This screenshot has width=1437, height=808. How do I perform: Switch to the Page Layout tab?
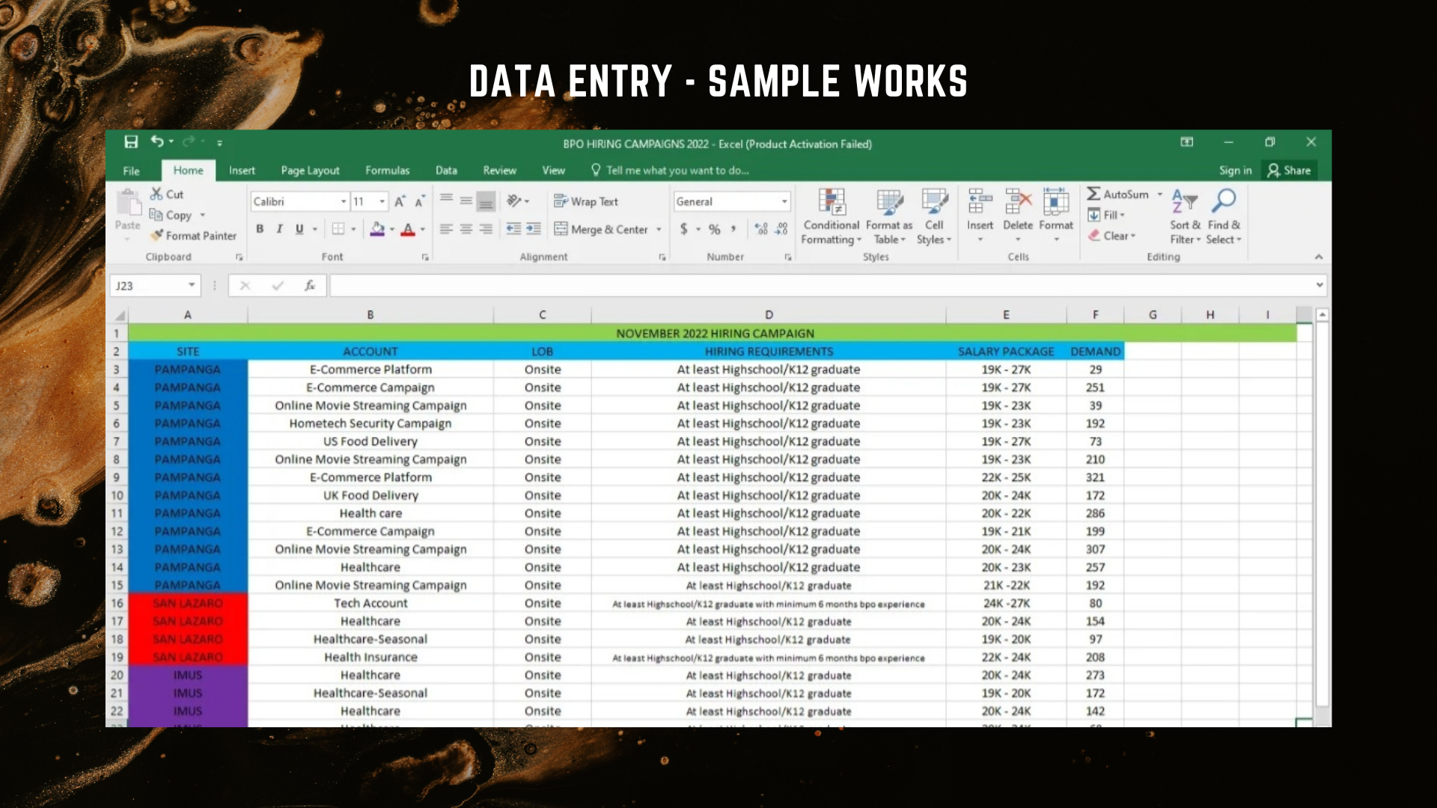310,171
